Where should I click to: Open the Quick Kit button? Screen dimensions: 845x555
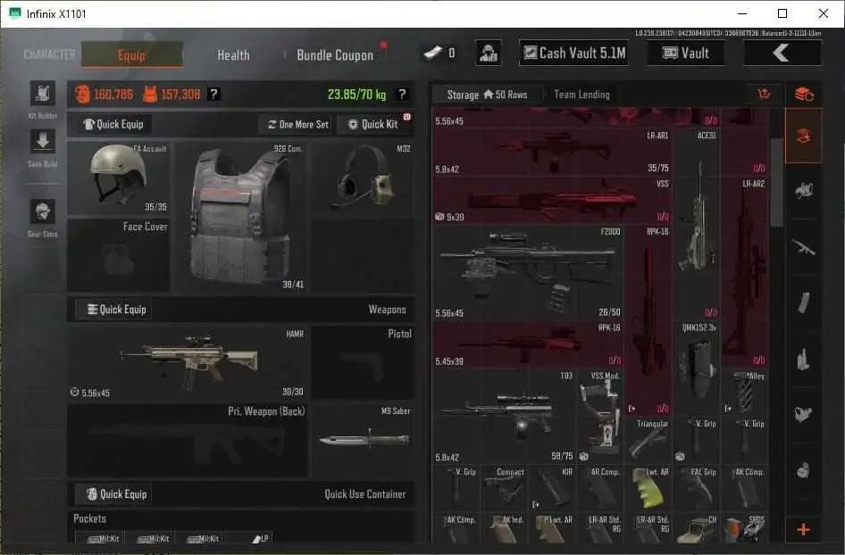373,124
